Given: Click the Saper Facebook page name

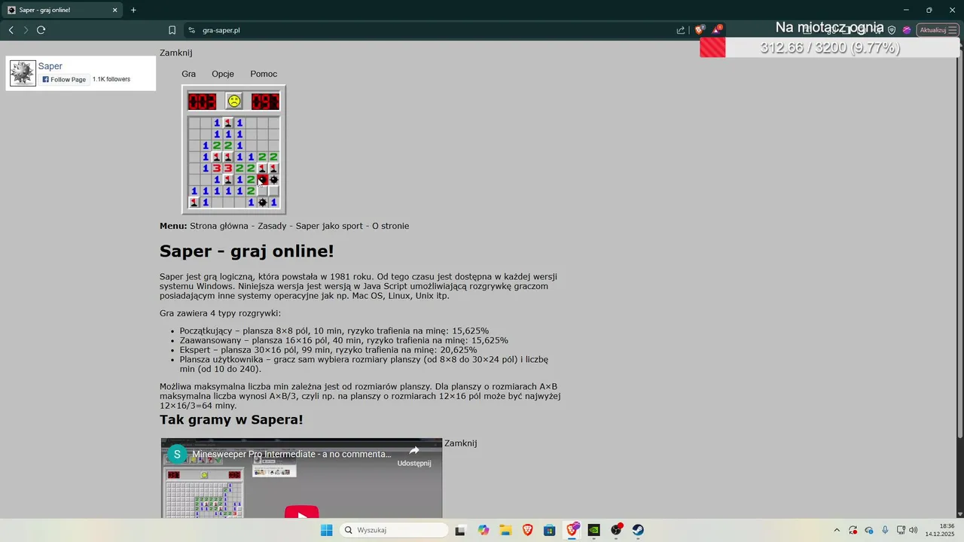Looking at the screenshot, I should coord(50,66).
